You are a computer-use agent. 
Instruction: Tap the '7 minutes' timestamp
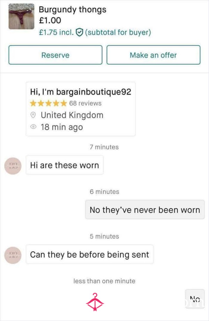coord(104,147)
